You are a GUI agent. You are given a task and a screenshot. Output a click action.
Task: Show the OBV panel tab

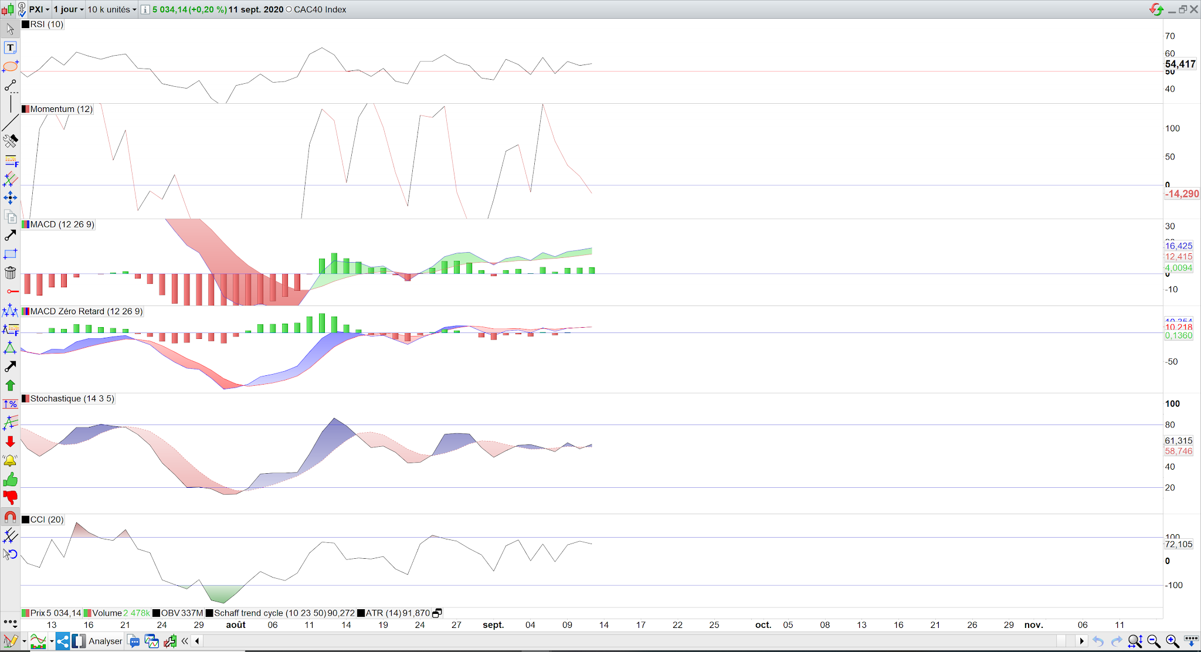click(178, 613)
